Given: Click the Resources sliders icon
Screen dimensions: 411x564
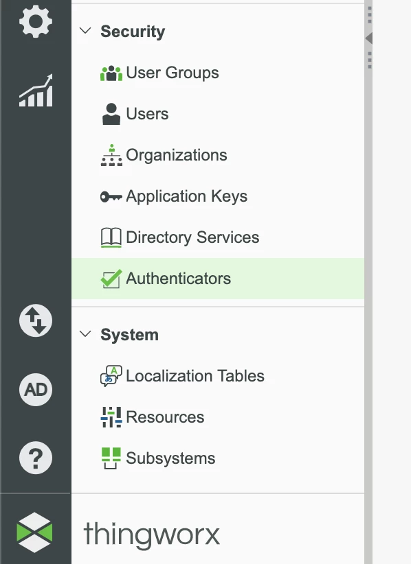Looking at the screenshot, I should click(112, 416).
